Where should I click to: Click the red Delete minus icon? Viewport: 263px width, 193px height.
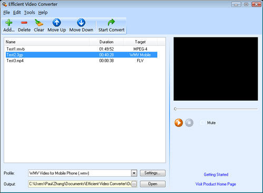tap(24, 23)
